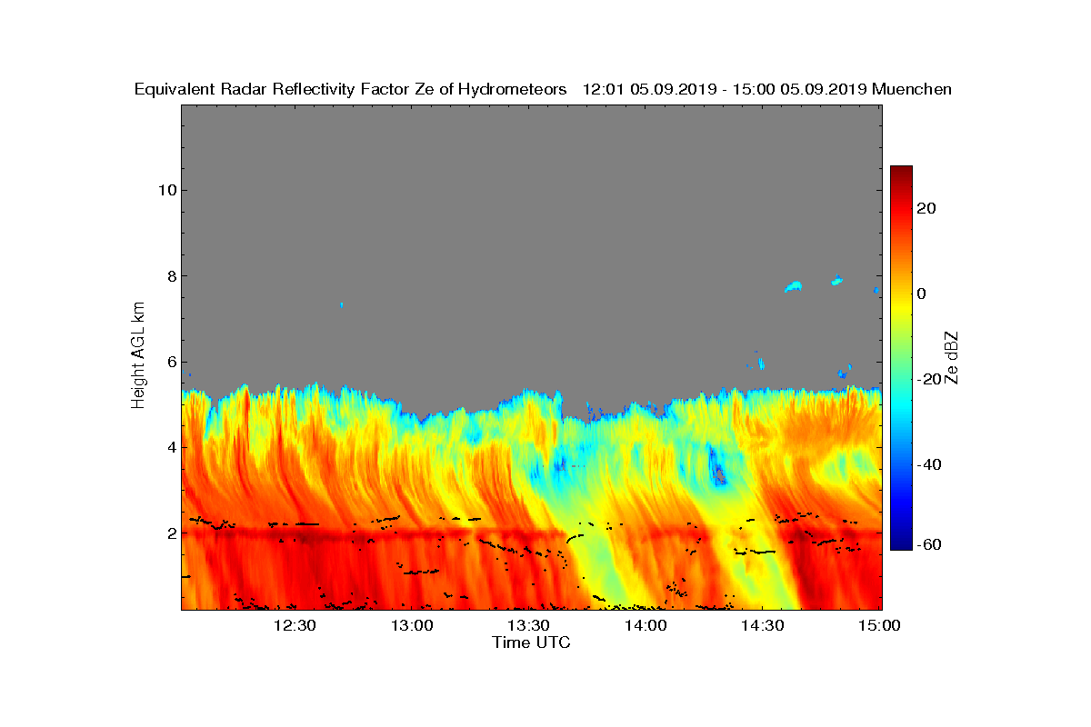
Task: Click the Ze color scale bar
Action: point(901,358)
